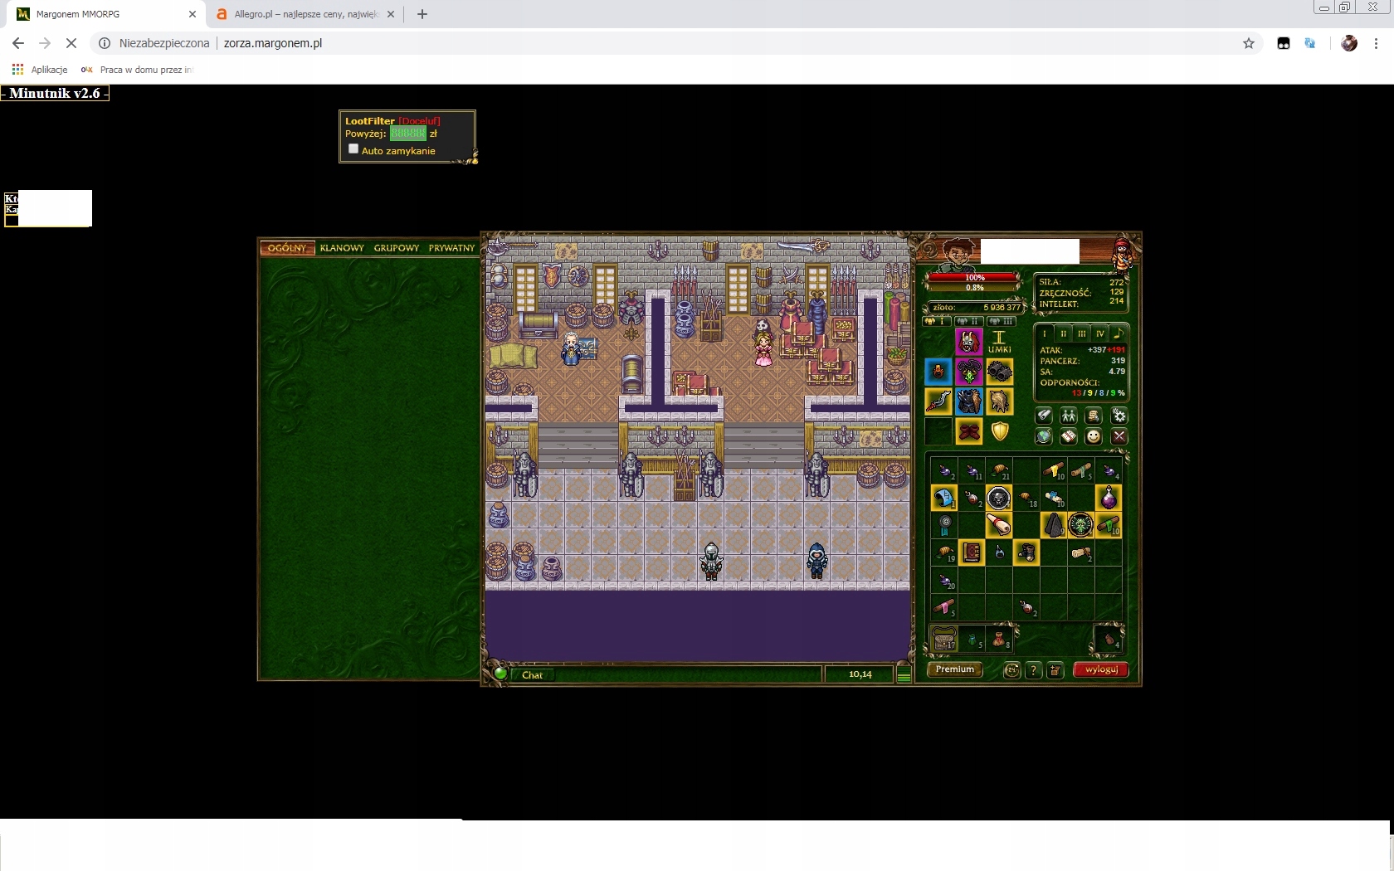
Task: Click the red wyloguj logout button
Action: coord(1101,669)
